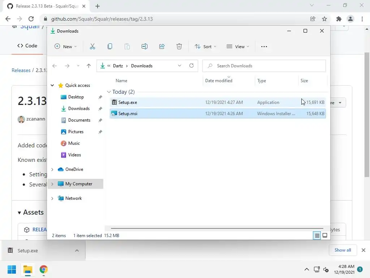Switch to the details view layout icon
This screenshot has height=278, width=370.
(x=317, y=235)
